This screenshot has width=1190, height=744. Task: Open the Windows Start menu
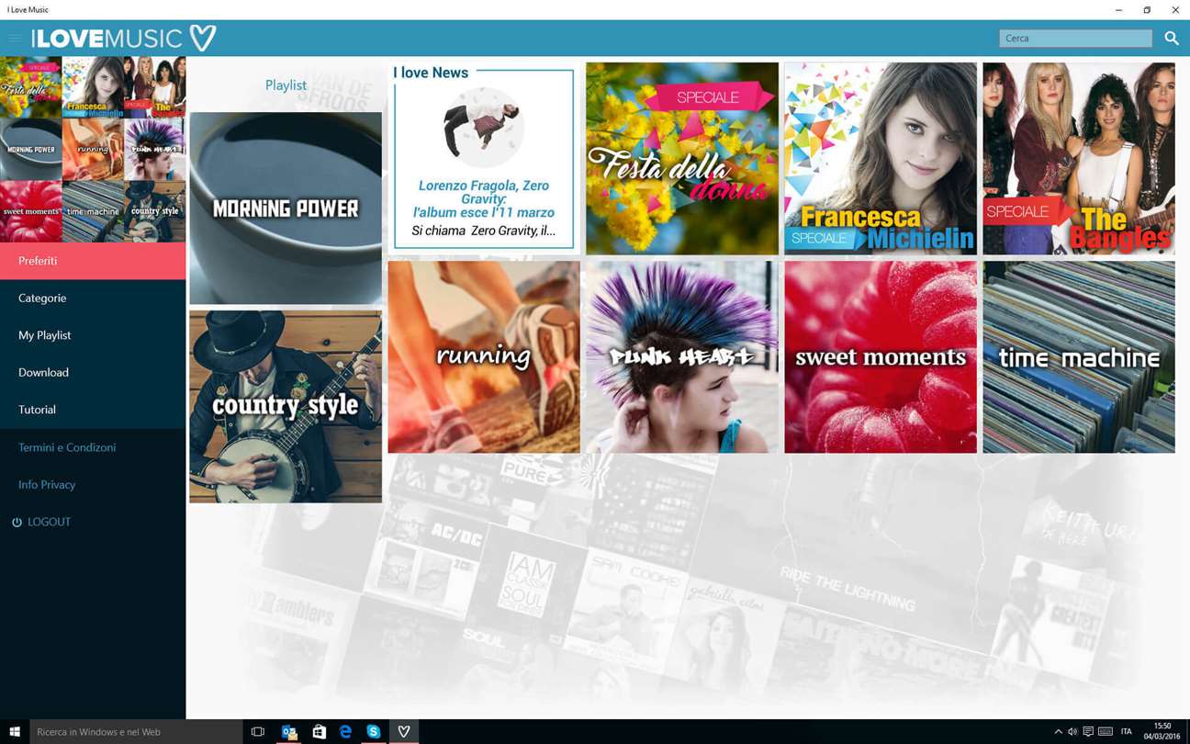[x=15, y=732]
